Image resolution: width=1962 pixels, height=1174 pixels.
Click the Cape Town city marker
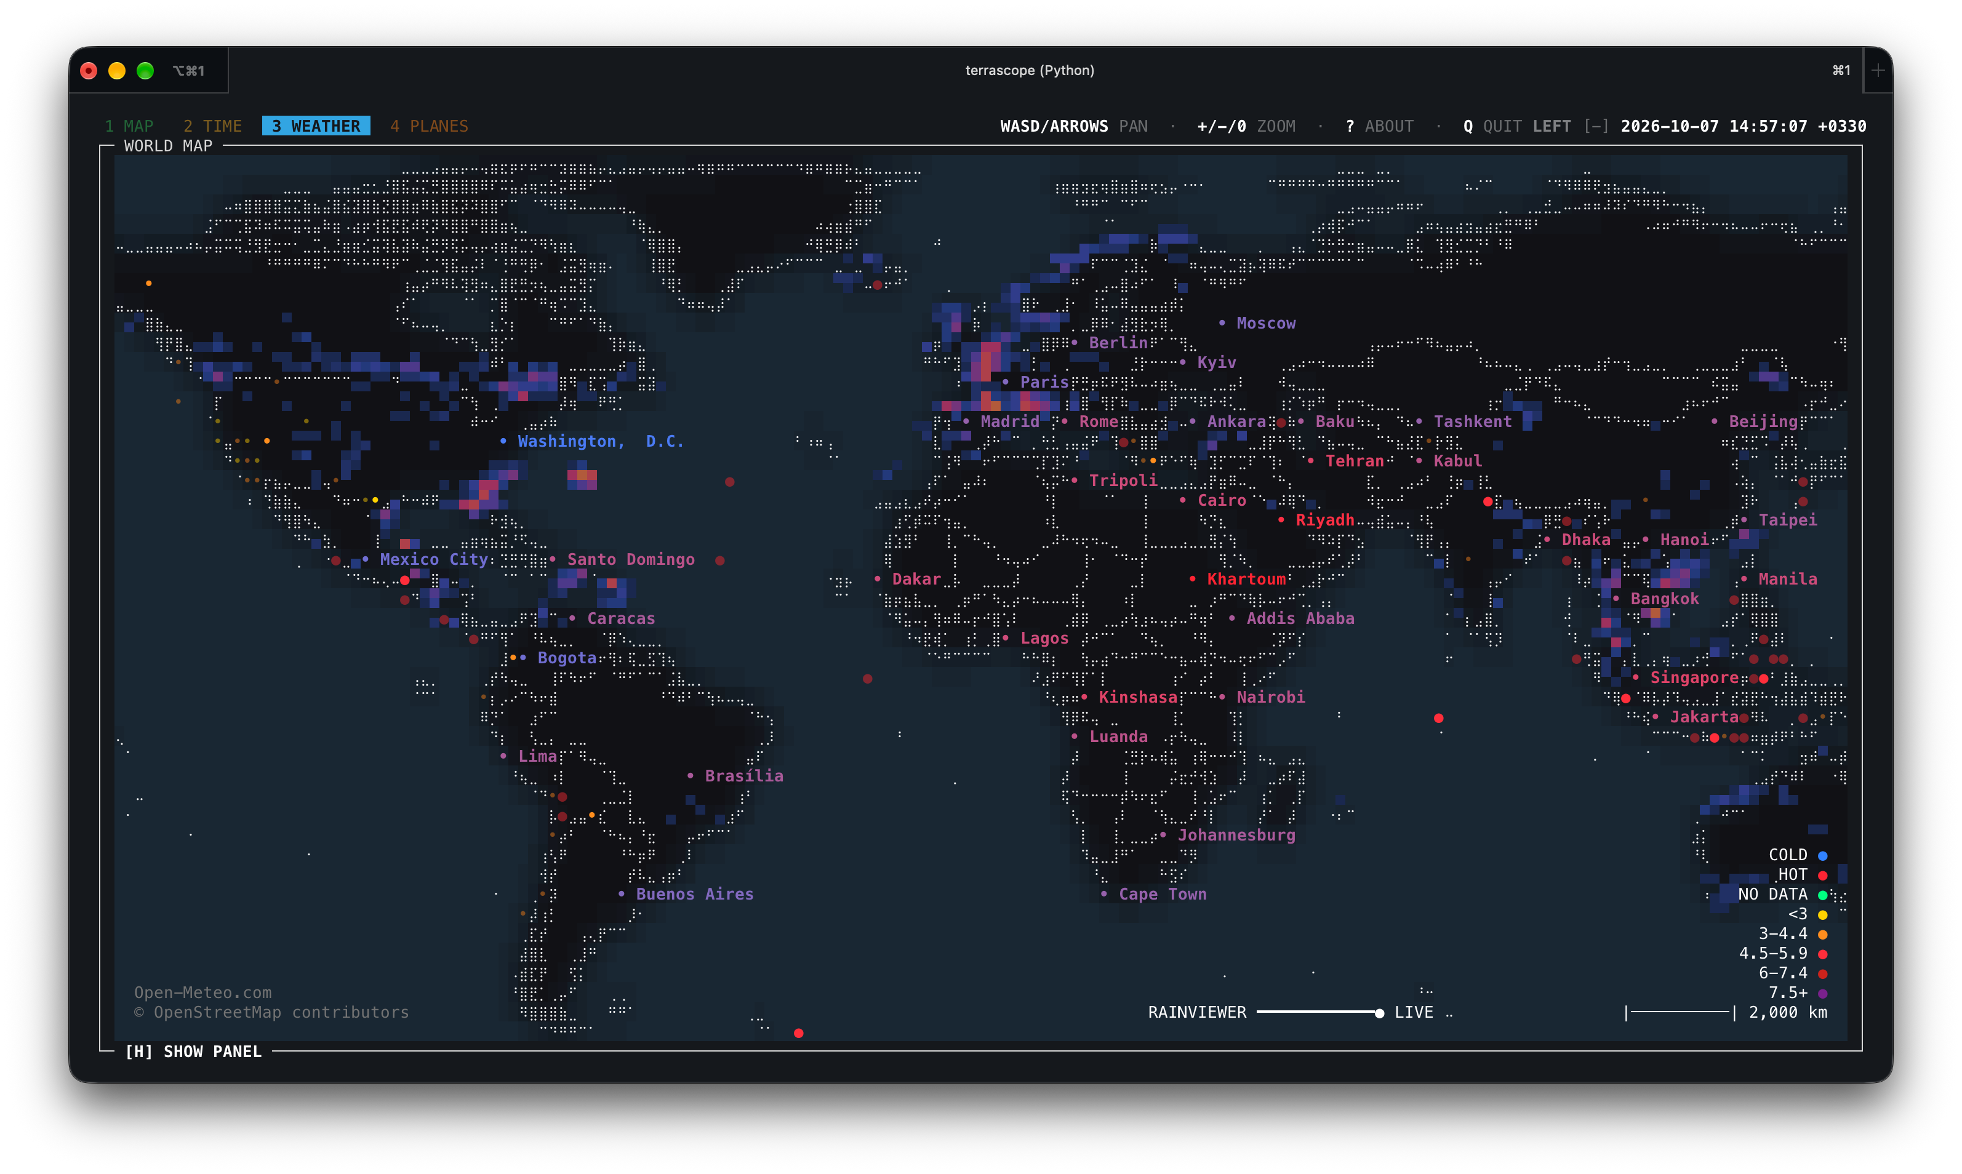pyautogui.click(x=1103, y=895)
